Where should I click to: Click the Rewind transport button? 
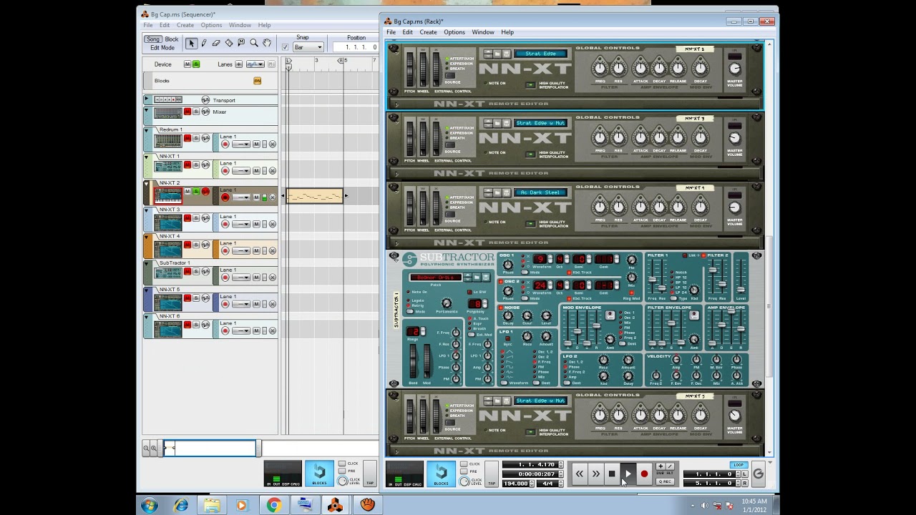click(x=579, y=474)
